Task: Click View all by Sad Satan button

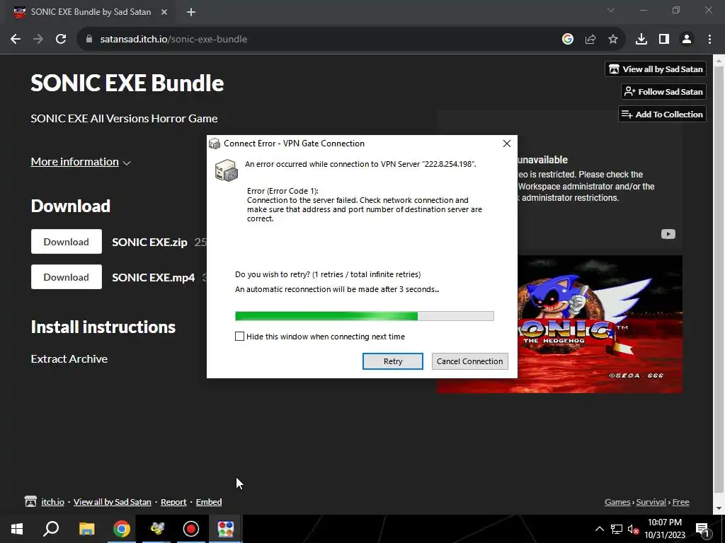Action: coord(655,69)
